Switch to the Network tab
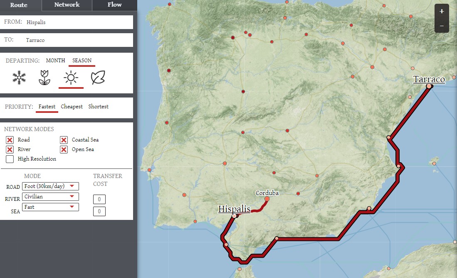This screenshot has width=457, height=278. (67, 5)
